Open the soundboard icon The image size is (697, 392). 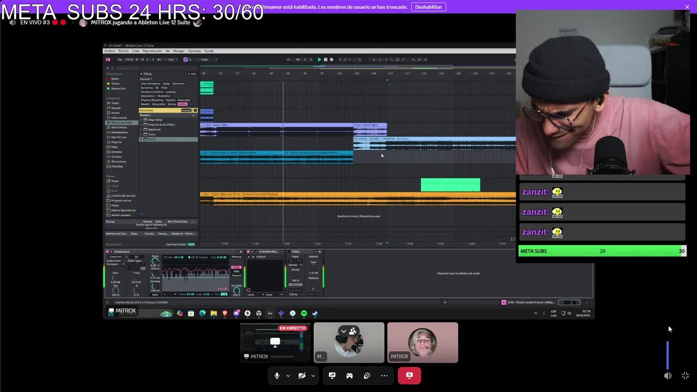(x=367, y=376)
